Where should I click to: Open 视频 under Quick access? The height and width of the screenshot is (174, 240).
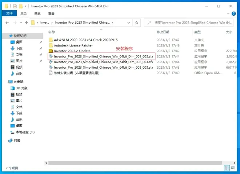19,67
